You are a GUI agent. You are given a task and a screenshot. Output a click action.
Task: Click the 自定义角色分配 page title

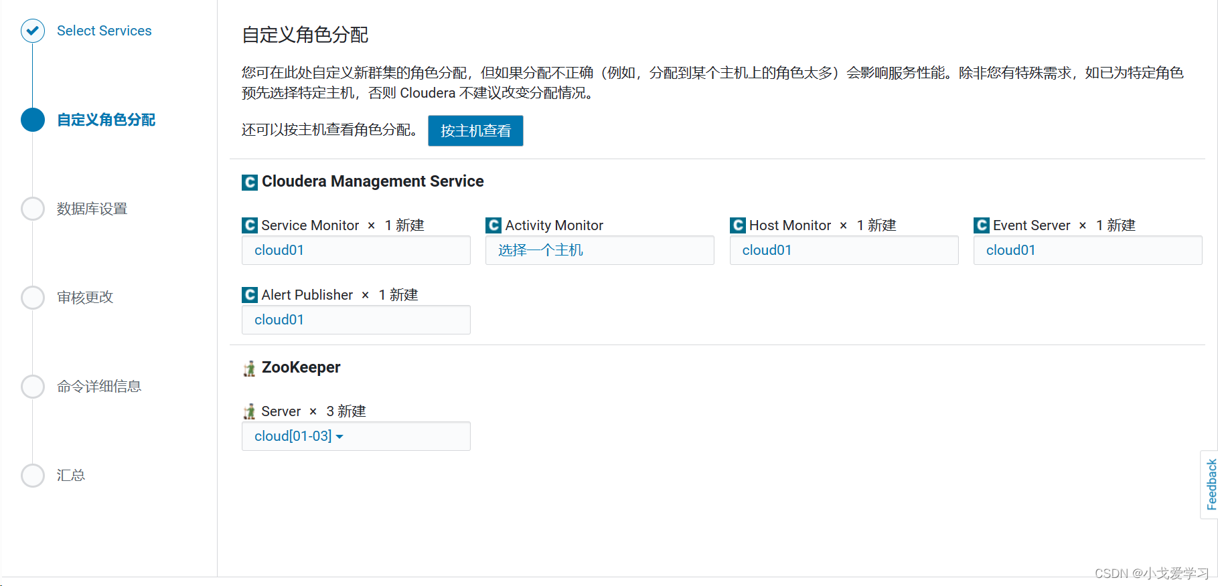(x=305, y=35)
